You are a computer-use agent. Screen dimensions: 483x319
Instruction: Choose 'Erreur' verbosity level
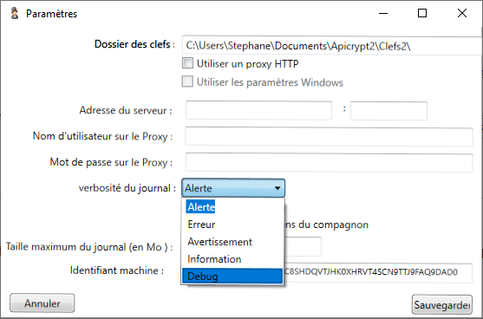232,225
